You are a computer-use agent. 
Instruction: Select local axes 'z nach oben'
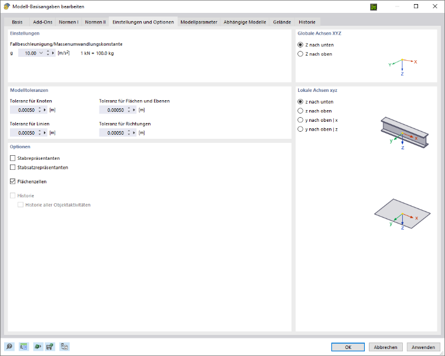314,111
